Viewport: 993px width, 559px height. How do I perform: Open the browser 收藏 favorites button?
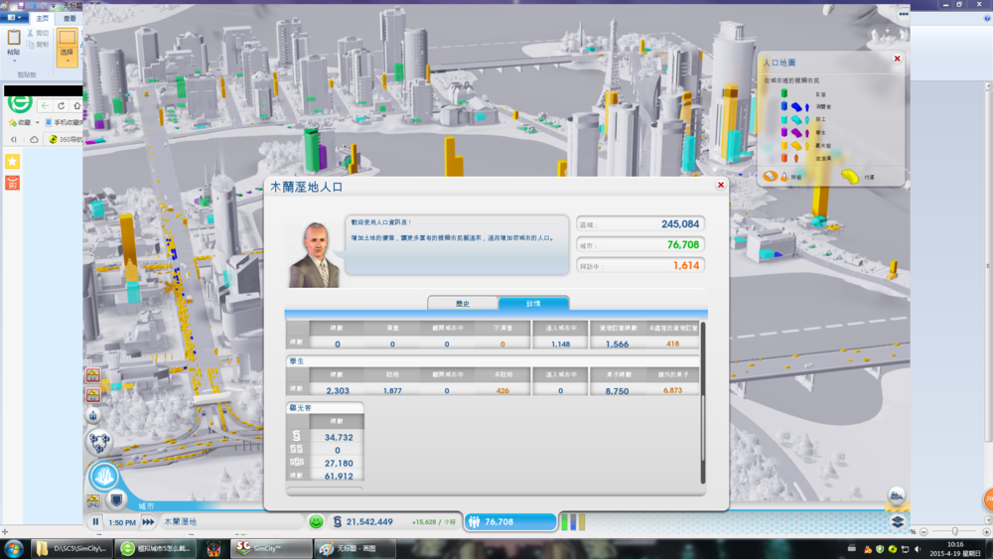[x=22, y=122]
